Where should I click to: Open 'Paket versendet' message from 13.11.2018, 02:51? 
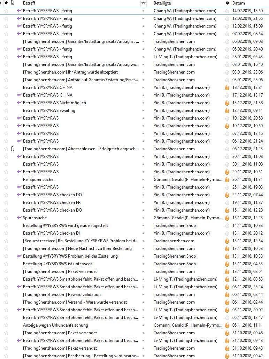60,272
